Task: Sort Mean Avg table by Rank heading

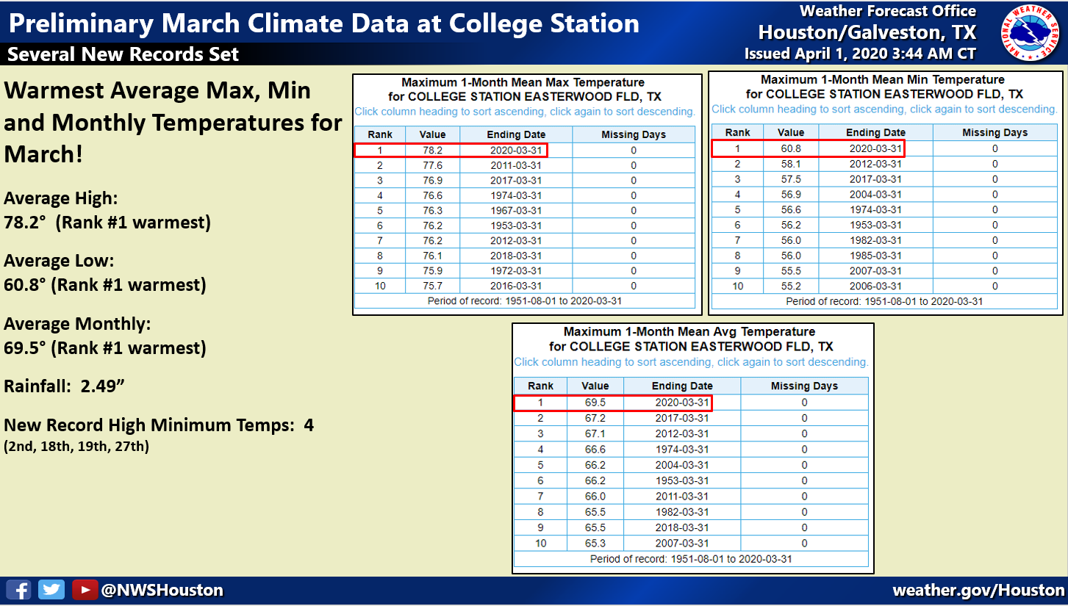Action: coord(540,386)
